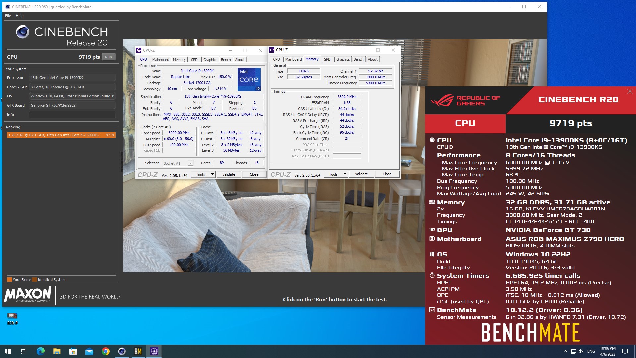Open Bench tab in left CPU-Z window
Viewport: 636px width, 358px height.
point(226,60)
